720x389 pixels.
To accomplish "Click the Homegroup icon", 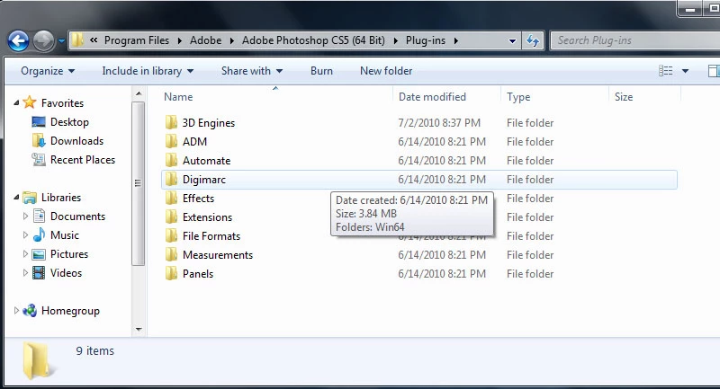I will (30, 310).
